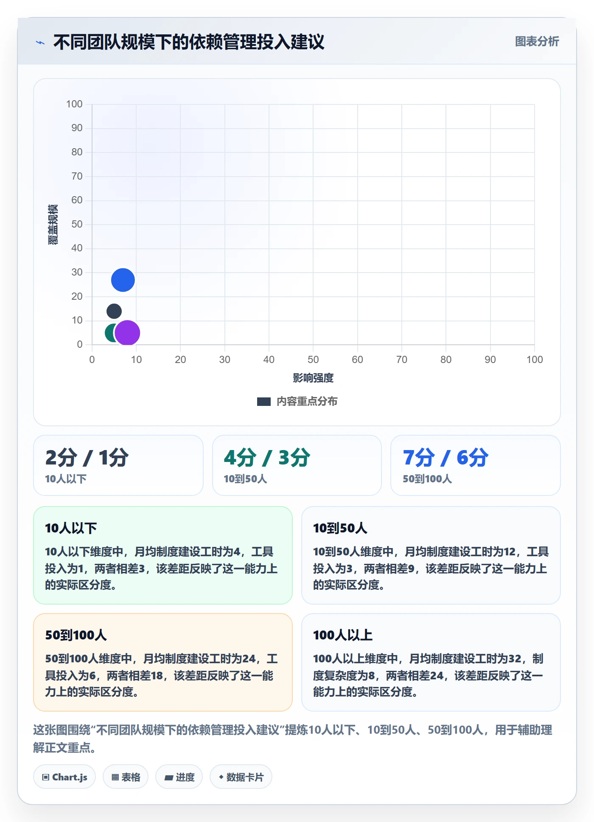Click the 表格 tag
Image resolution: width=594 pixels, height=822 pixels.
pos(126,777)
